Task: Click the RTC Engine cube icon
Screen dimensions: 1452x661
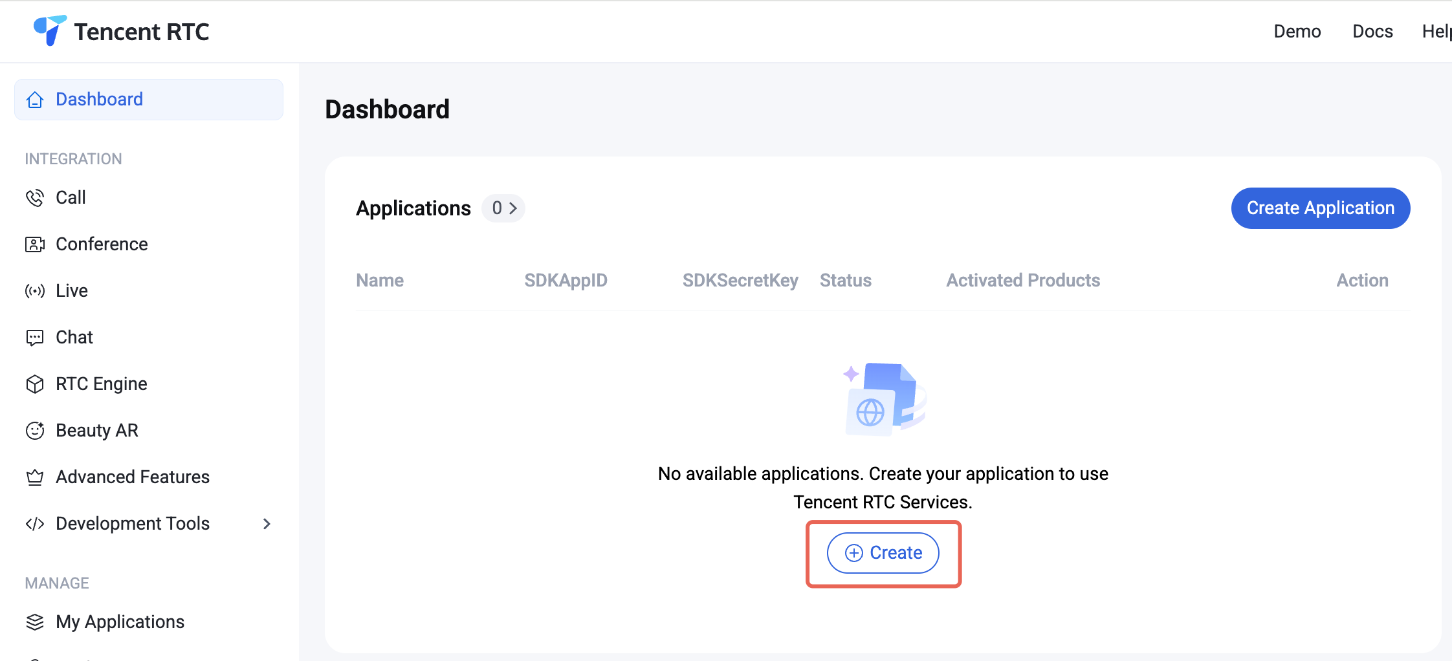Action: coord(35,384)
